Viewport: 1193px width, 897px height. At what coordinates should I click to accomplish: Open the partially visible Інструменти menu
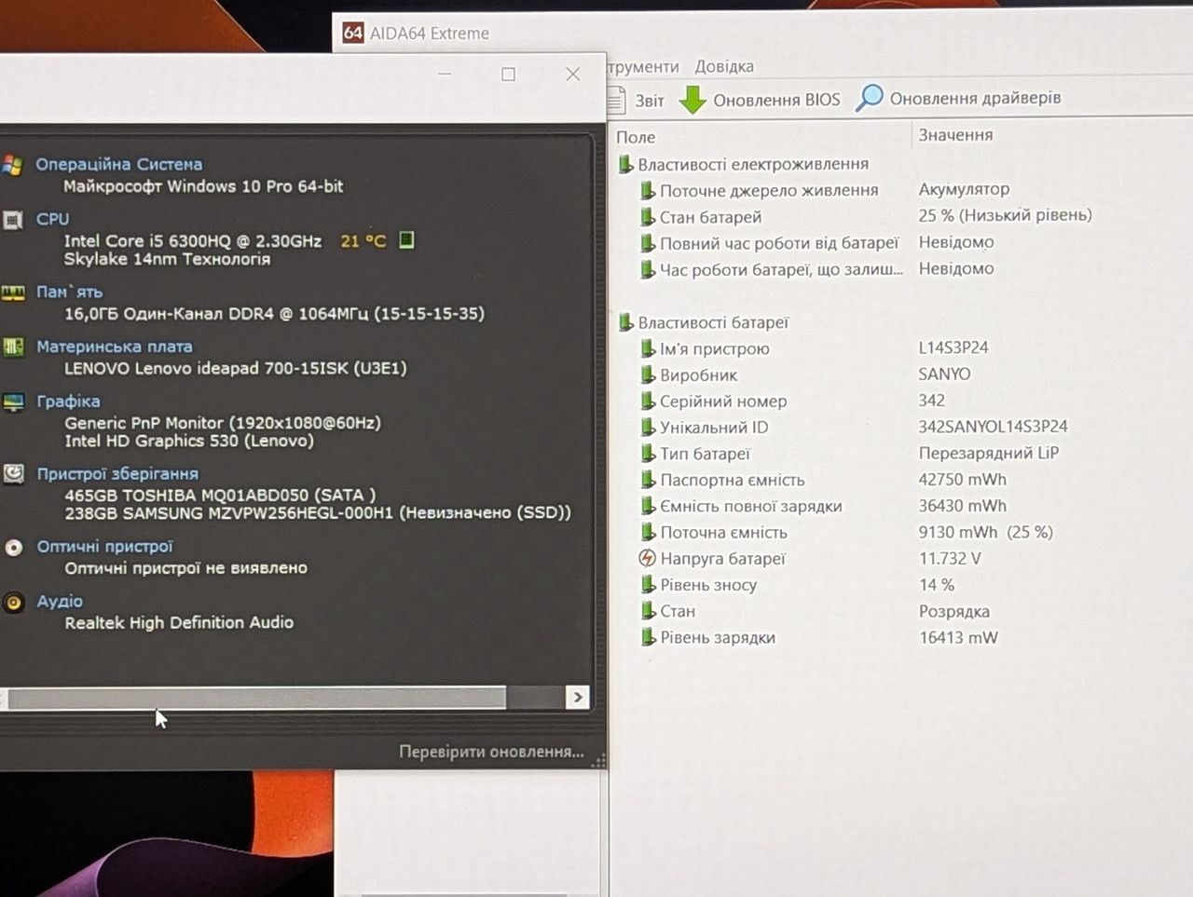coord(643,67)
